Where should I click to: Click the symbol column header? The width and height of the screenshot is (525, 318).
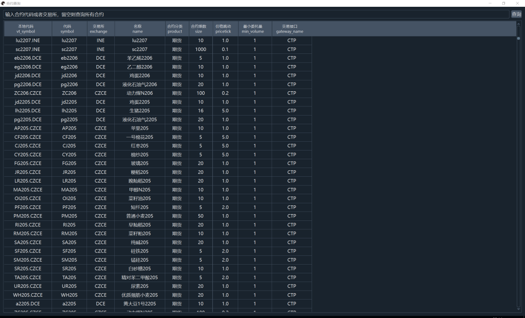coord(70,29)
